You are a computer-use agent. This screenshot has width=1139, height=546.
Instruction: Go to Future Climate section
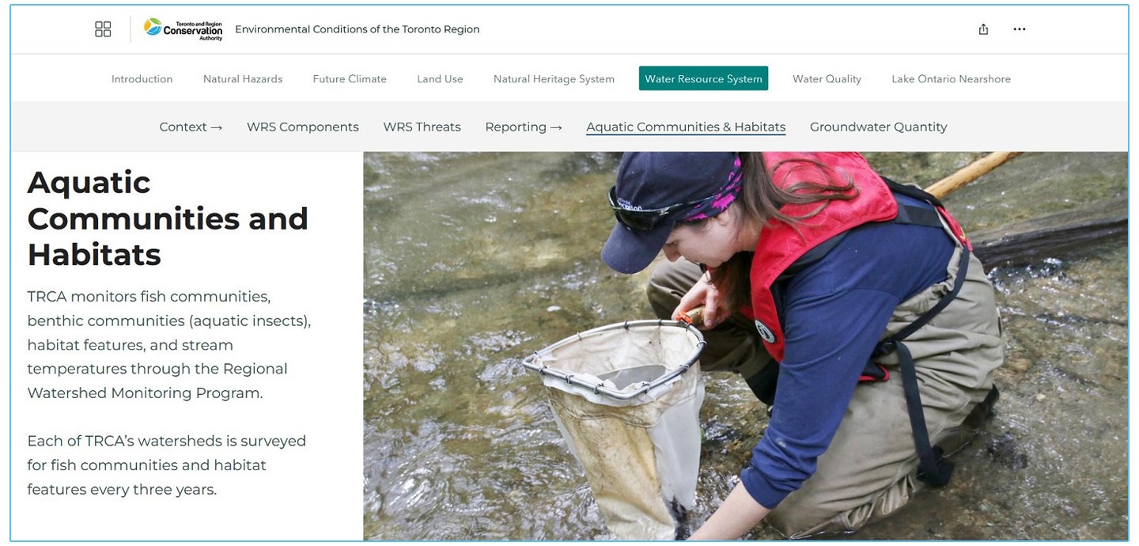click(x=350, y=79)
